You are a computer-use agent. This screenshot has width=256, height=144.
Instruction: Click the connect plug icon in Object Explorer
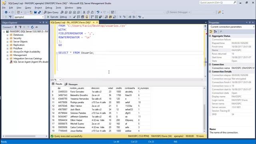tap(16, 27)
